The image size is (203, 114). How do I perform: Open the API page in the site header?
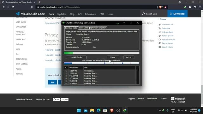tap(80, 14)
